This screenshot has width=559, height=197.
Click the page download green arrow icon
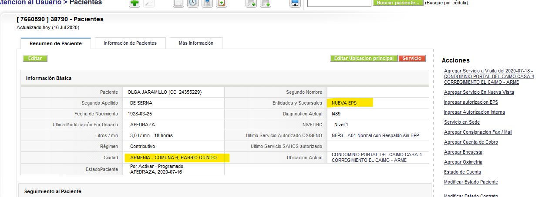(x=251, y=3)
